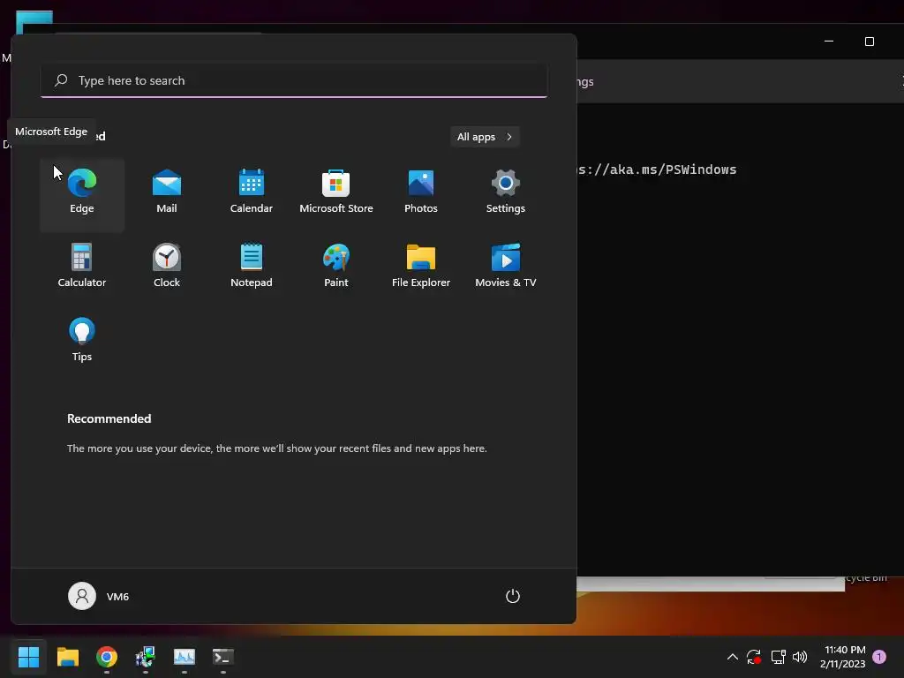Click the Start menu power button
This screenshot has width=904, height=678.
tap(513, 596)
